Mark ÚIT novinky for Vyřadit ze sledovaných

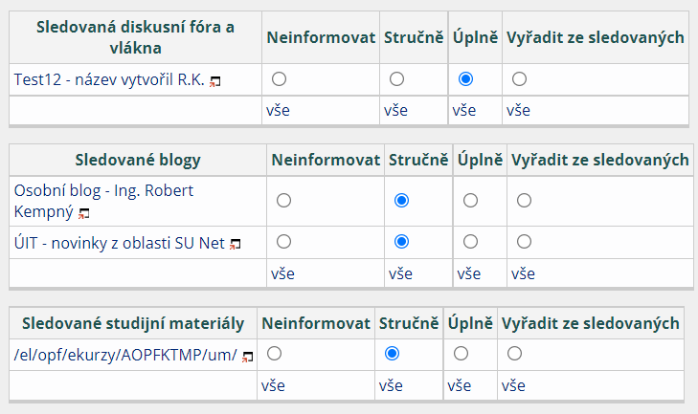(x=524, y=242)
